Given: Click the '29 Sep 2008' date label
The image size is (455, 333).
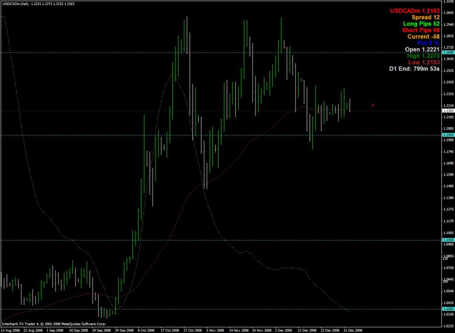Looking at the screenshot, I should coord(124,330).
